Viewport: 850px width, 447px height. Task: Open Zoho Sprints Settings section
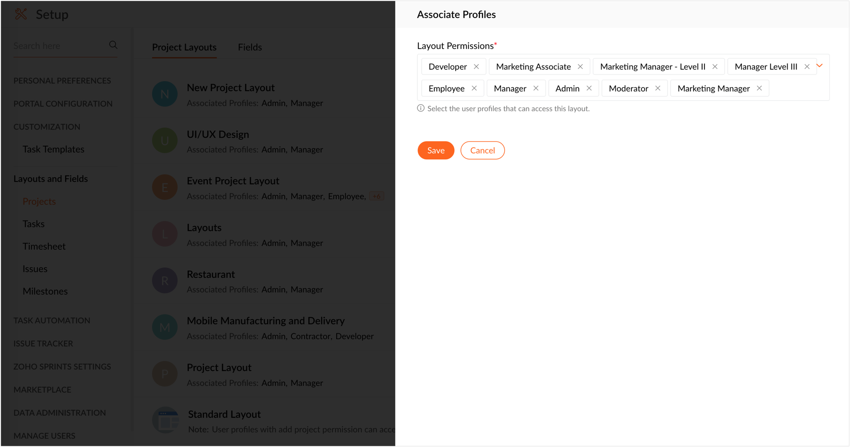[62, 367]
